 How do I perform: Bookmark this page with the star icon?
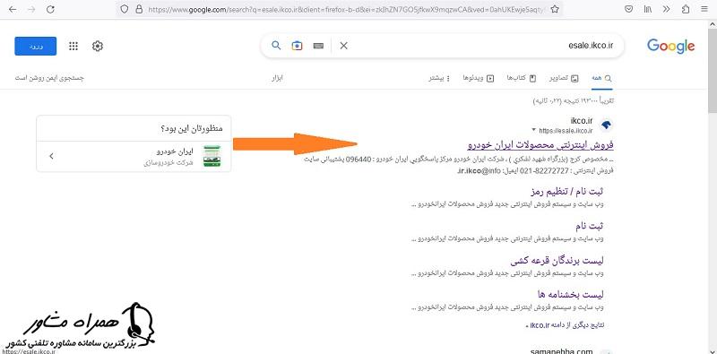(554, 9)
